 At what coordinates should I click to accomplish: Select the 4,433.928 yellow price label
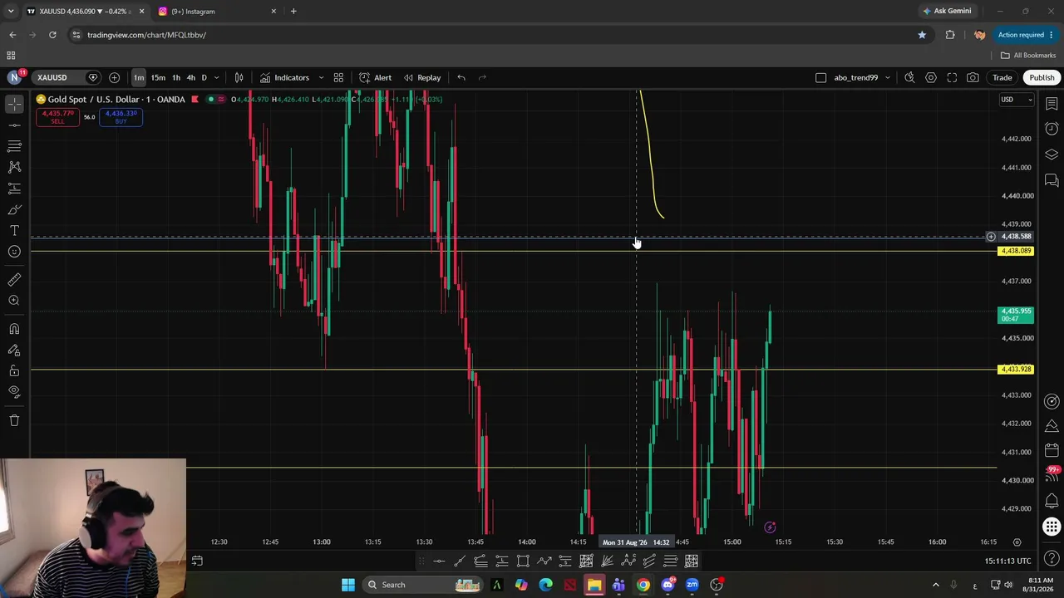click(x=1016, y=370)
